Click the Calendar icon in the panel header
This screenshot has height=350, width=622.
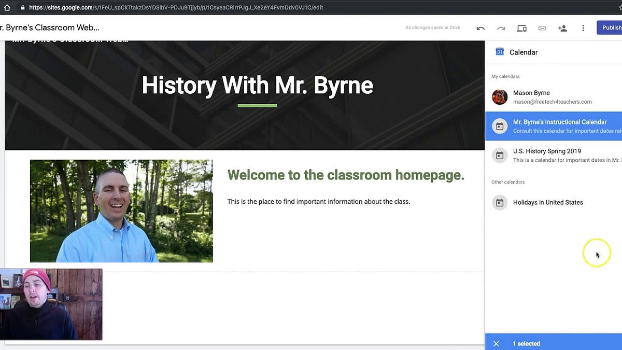pyautogui.click(x=499, y=52)
